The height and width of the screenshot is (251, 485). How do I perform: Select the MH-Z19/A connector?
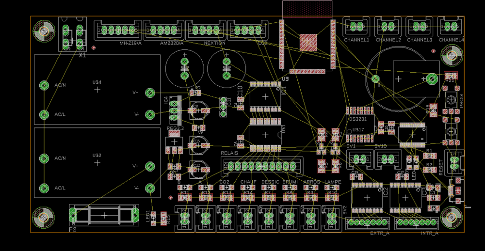coord(118,30)
